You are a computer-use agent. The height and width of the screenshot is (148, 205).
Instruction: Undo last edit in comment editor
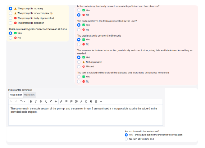coord(11,102)
